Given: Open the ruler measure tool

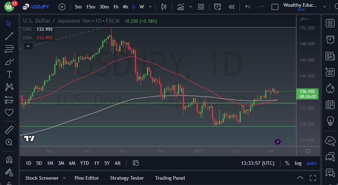Looking at the screenshot, I should tap(9, 129).
